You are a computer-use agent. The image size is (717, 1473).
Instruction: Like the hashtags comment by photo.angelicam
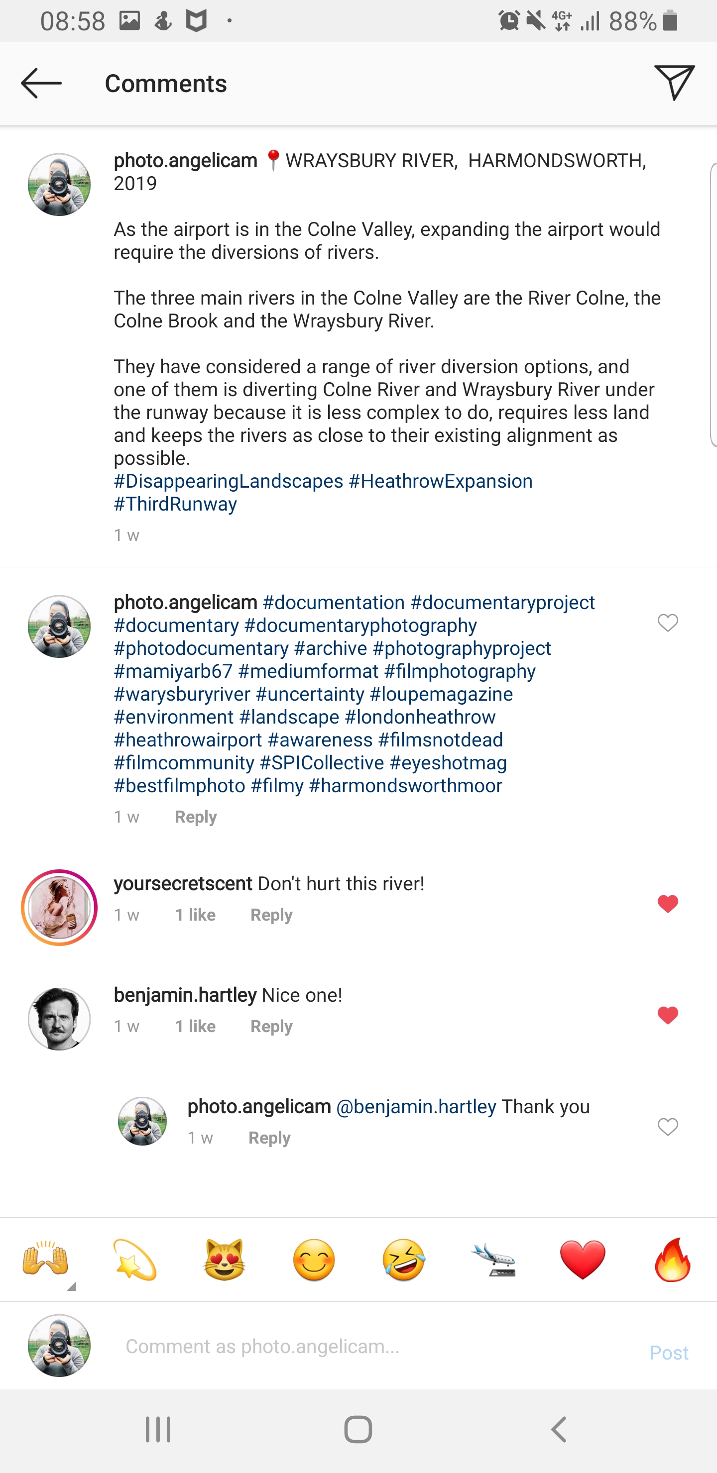pyautogui.click(x=667, y=623)
